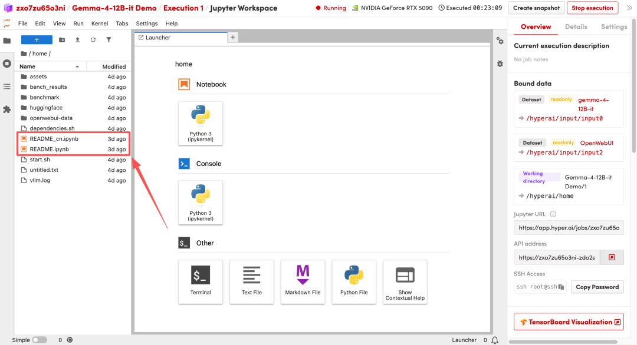Open the file browser sidebar icon
Image resolution: width=637 pixels, height=345 pixels.
click(x=7, y=41)
